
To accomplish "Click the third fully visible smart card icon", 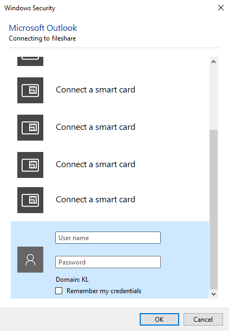I will (x=30, y=165).
